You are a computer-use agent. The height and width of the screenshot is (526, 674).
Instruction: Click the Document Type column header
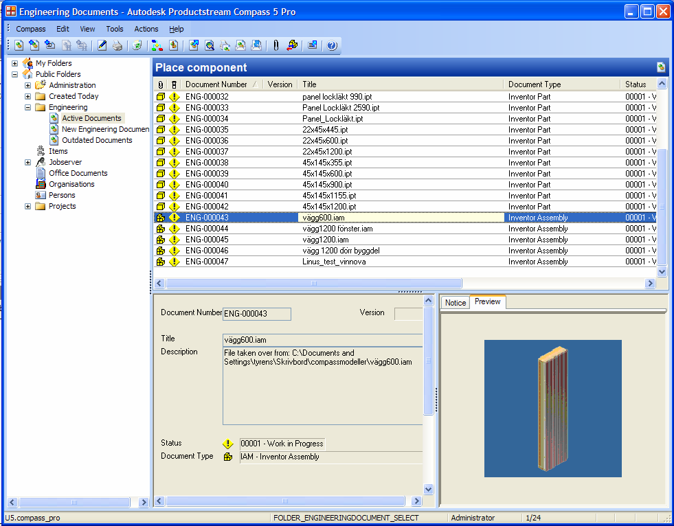[x=562, y=84]
